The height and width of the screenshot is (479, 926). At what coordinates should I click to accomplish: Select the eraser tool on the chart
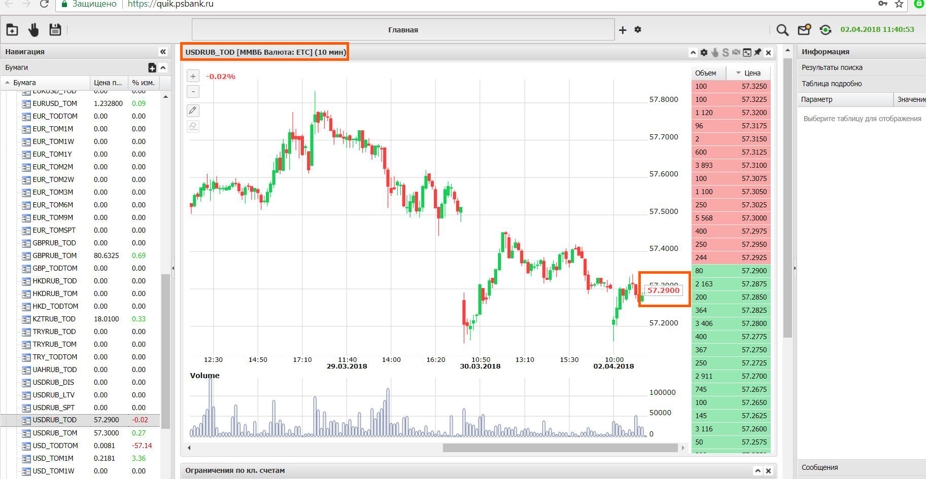[193, 126]
